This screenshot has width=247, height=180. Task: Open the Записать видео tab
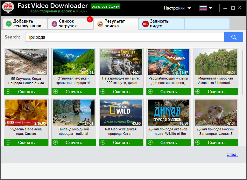point(161,24)
